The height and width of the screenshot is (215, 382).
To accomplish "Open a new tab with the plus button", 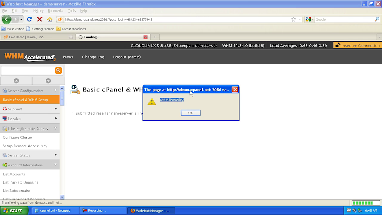I will [x=155, y=37].
